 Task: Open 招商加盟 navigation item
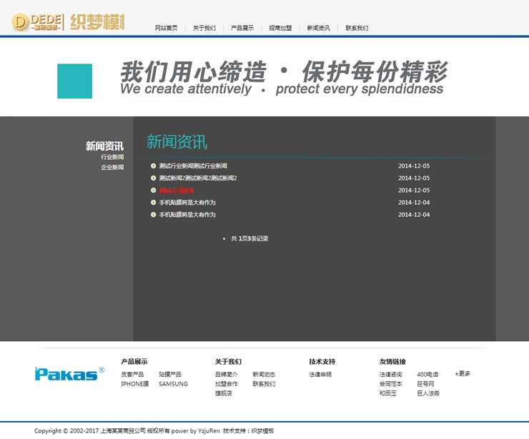coord(280,29)
